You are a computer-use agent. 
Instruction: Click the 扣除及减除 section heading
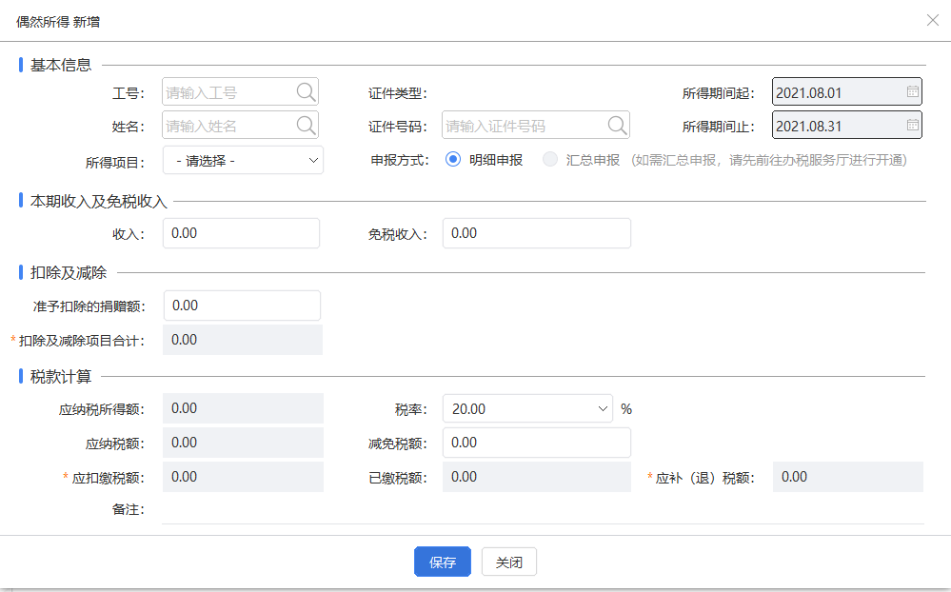point(69,273)
